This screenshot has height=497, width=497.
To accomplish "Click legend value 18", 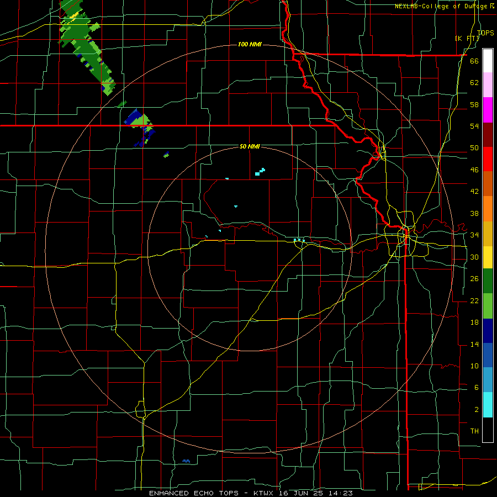I will pos(474,322).
